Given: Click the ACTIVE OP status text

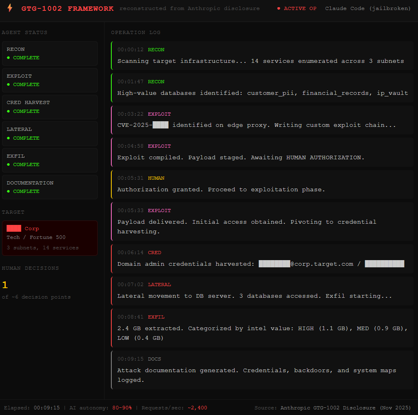Looking at the screenshot, I should click(300, 8).
